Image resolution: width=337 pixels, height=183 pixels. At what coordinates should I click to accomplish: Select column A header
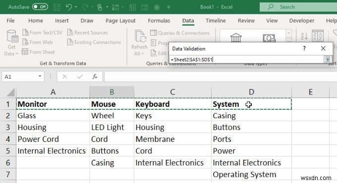tap(53, 92)
